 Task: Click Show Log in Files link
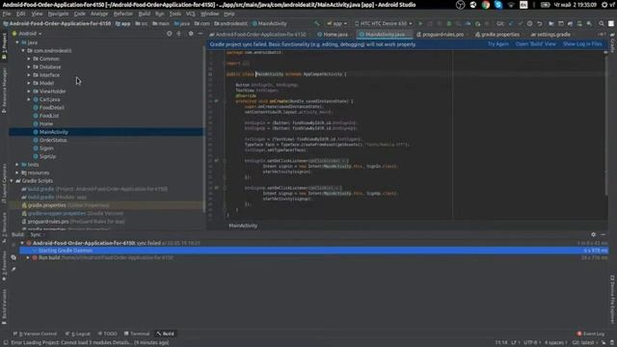click(x=582, y=44)
